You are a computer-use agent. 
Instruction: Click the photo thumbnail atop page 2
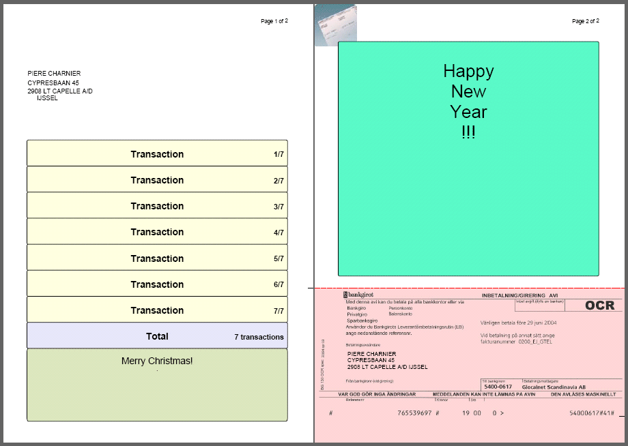334,25
